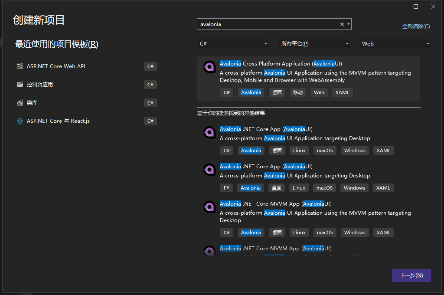Click the Linux tag on the MVVM App template
444x295 pixels.
tap(299, 233)
